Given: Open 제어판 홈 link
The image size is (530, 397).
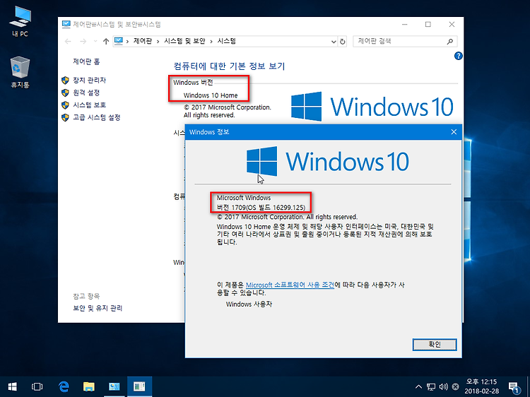Looking at the screenshot, I should click(86, 61).
